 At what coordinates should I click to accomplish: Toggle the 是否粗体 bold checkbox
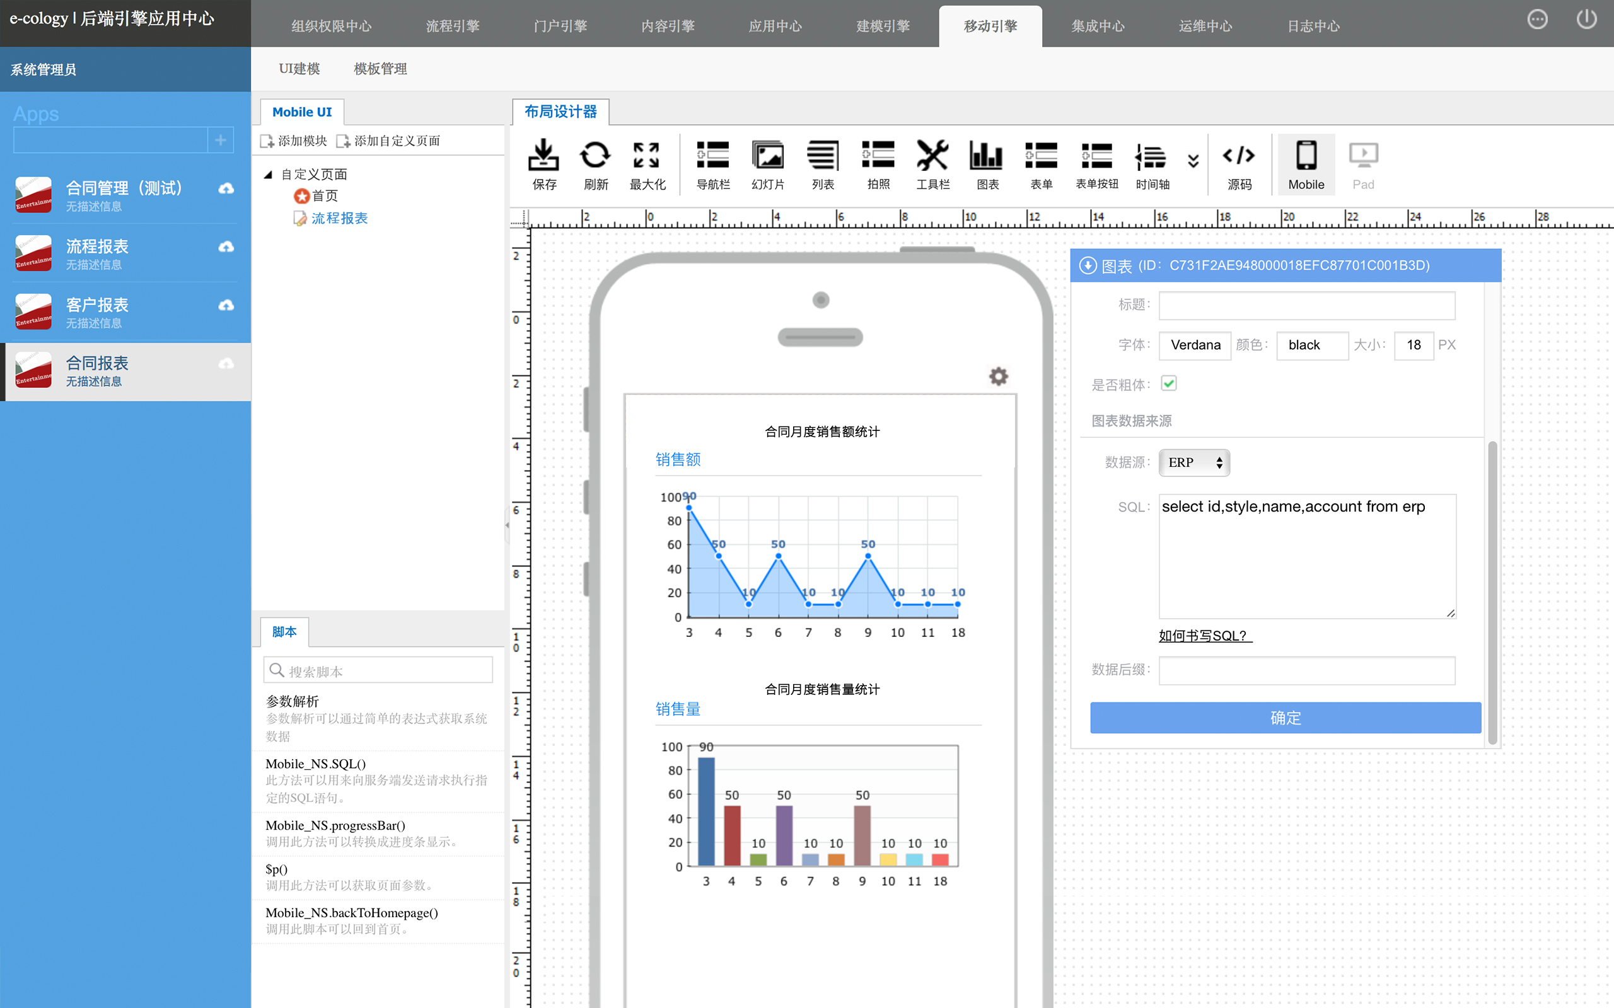pyautogui.click(x=1168, y=383)
